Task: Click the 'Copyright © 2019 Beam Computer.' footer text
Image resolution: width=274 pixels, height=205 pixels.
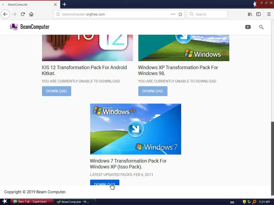Action: point(35,192)
